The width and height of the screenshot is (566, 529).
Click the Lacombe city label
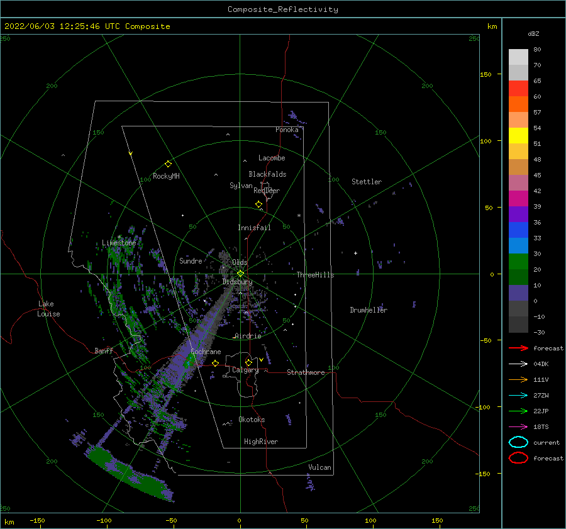[272, 158]
